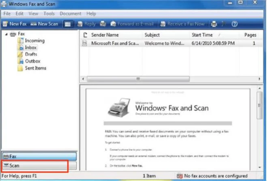Image resolution: width=267 pixels, height=181 pixels.
Task: Open the File menu
Action: pyautogui.click(x=7, y=14)
